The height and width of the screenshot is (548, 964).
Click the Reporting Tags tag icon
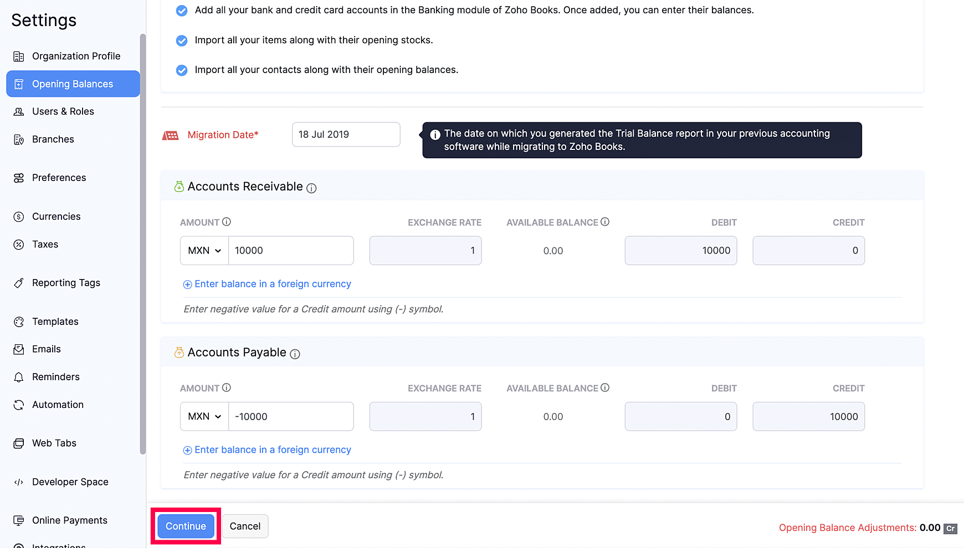pyautogui.click(x=19, y=283)
